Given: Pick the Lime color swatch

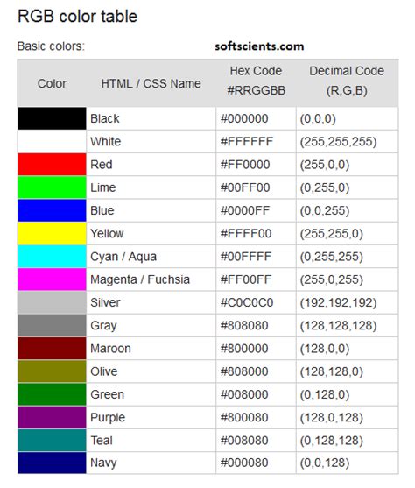Looking at the screenshot, I should pyautogui.click(x=52, y=187).
